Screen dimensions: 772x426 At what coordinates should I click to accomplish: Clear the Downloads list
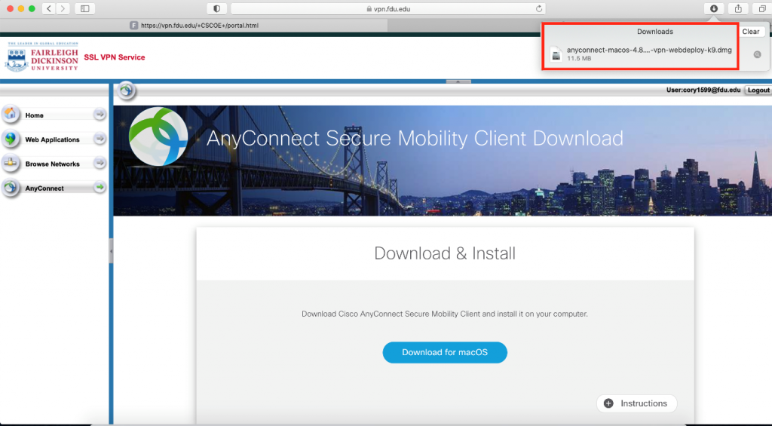point(751,32)
